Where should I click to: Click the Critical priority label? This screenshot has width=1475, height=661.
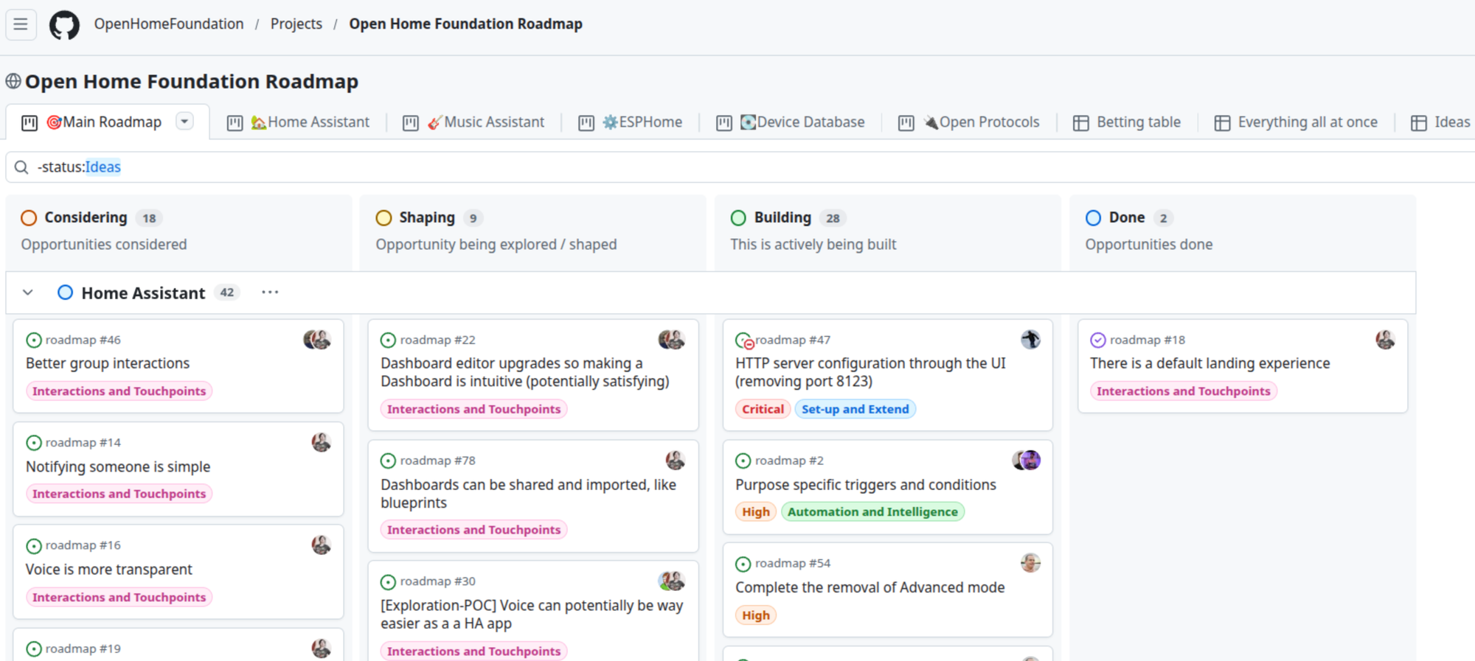point(763,409)
